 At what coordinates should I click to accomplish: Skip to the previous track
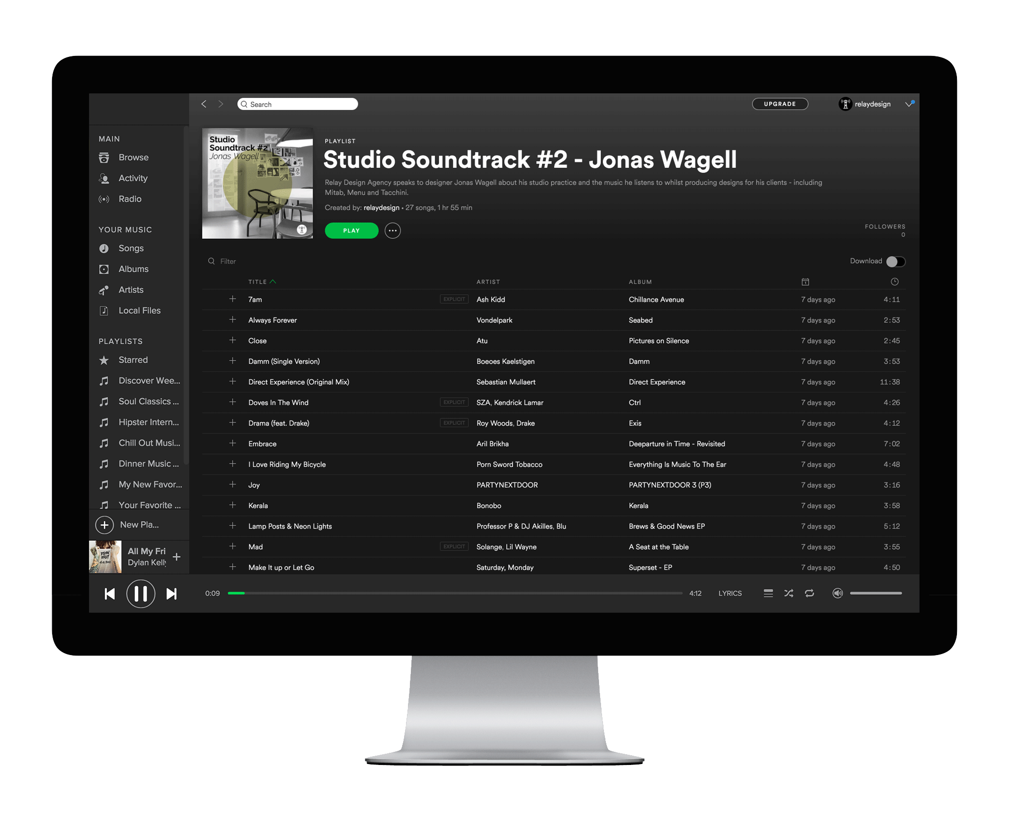pyautogui.click(x=110, y=594)
